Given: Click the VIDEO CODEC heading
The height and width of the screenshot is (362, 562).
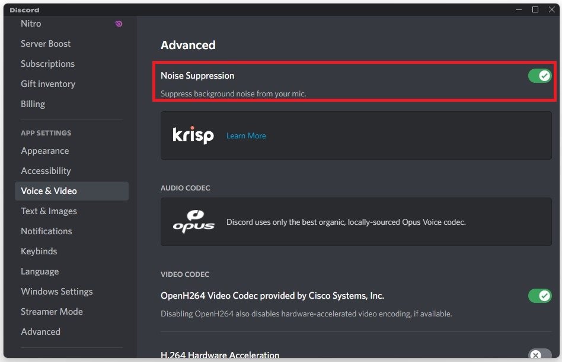Looking at the screenshot, I should point(185,274).
